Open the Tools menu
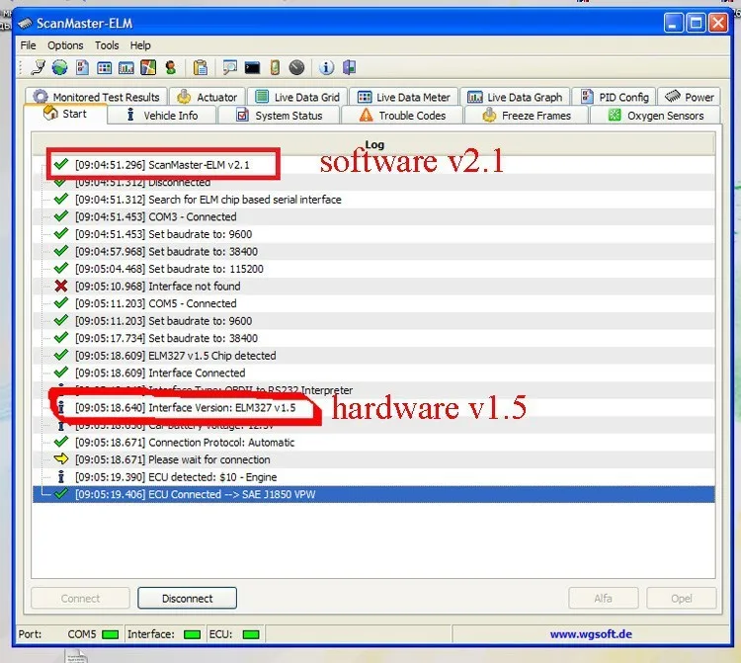 point(107,45)
